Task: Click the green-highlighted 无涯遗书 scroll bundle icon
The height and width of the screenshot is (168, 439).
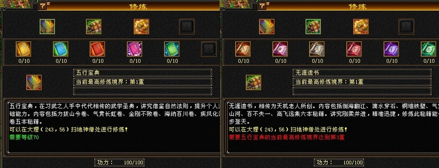Action: tap(313, 27)
